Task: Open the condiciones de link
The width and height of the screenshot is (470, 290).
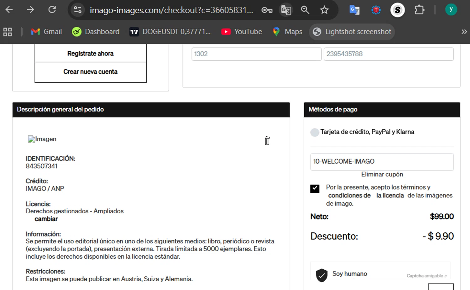Action: [349, 196]
